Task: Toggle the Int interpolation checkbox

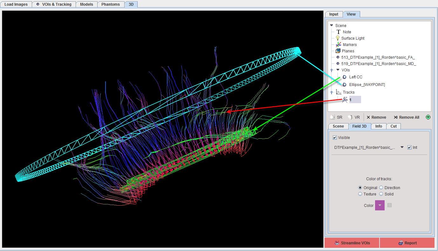Action: pyautogui.click(x=409, y=147)
